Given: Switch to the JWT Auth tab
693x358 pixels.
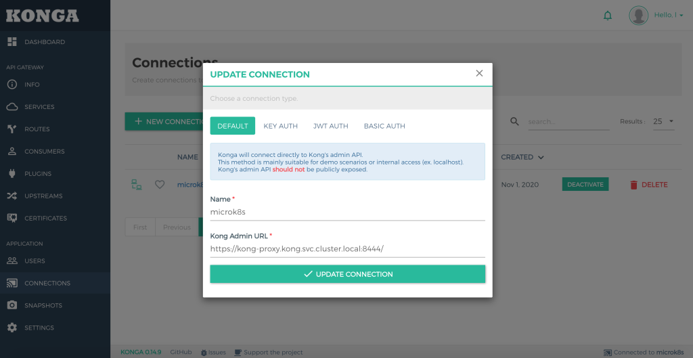Looking at the screenshot, I should pos(330,126).
